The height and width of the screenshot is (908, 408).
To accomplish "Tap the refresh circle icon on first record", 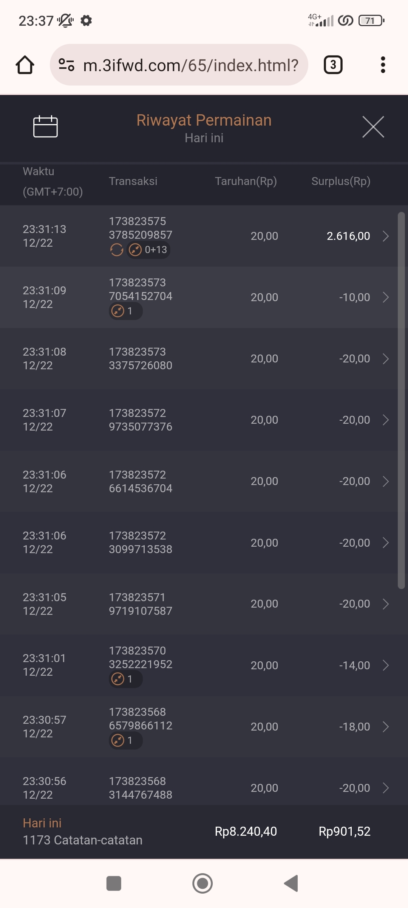I will click(x=117, y=250).
